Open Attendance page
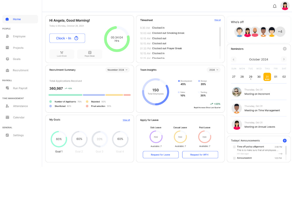This screenshot has width=292, height=219. [20, 106]
